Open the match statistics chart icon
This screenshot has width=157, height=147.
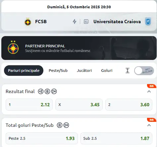86,22
